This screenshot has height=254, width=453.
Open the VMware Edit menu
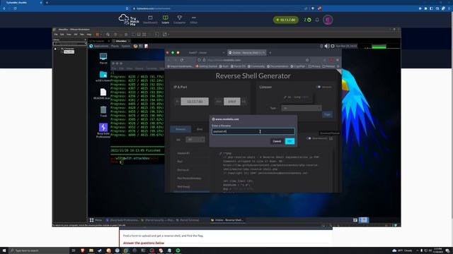click(x=62, y=35)
